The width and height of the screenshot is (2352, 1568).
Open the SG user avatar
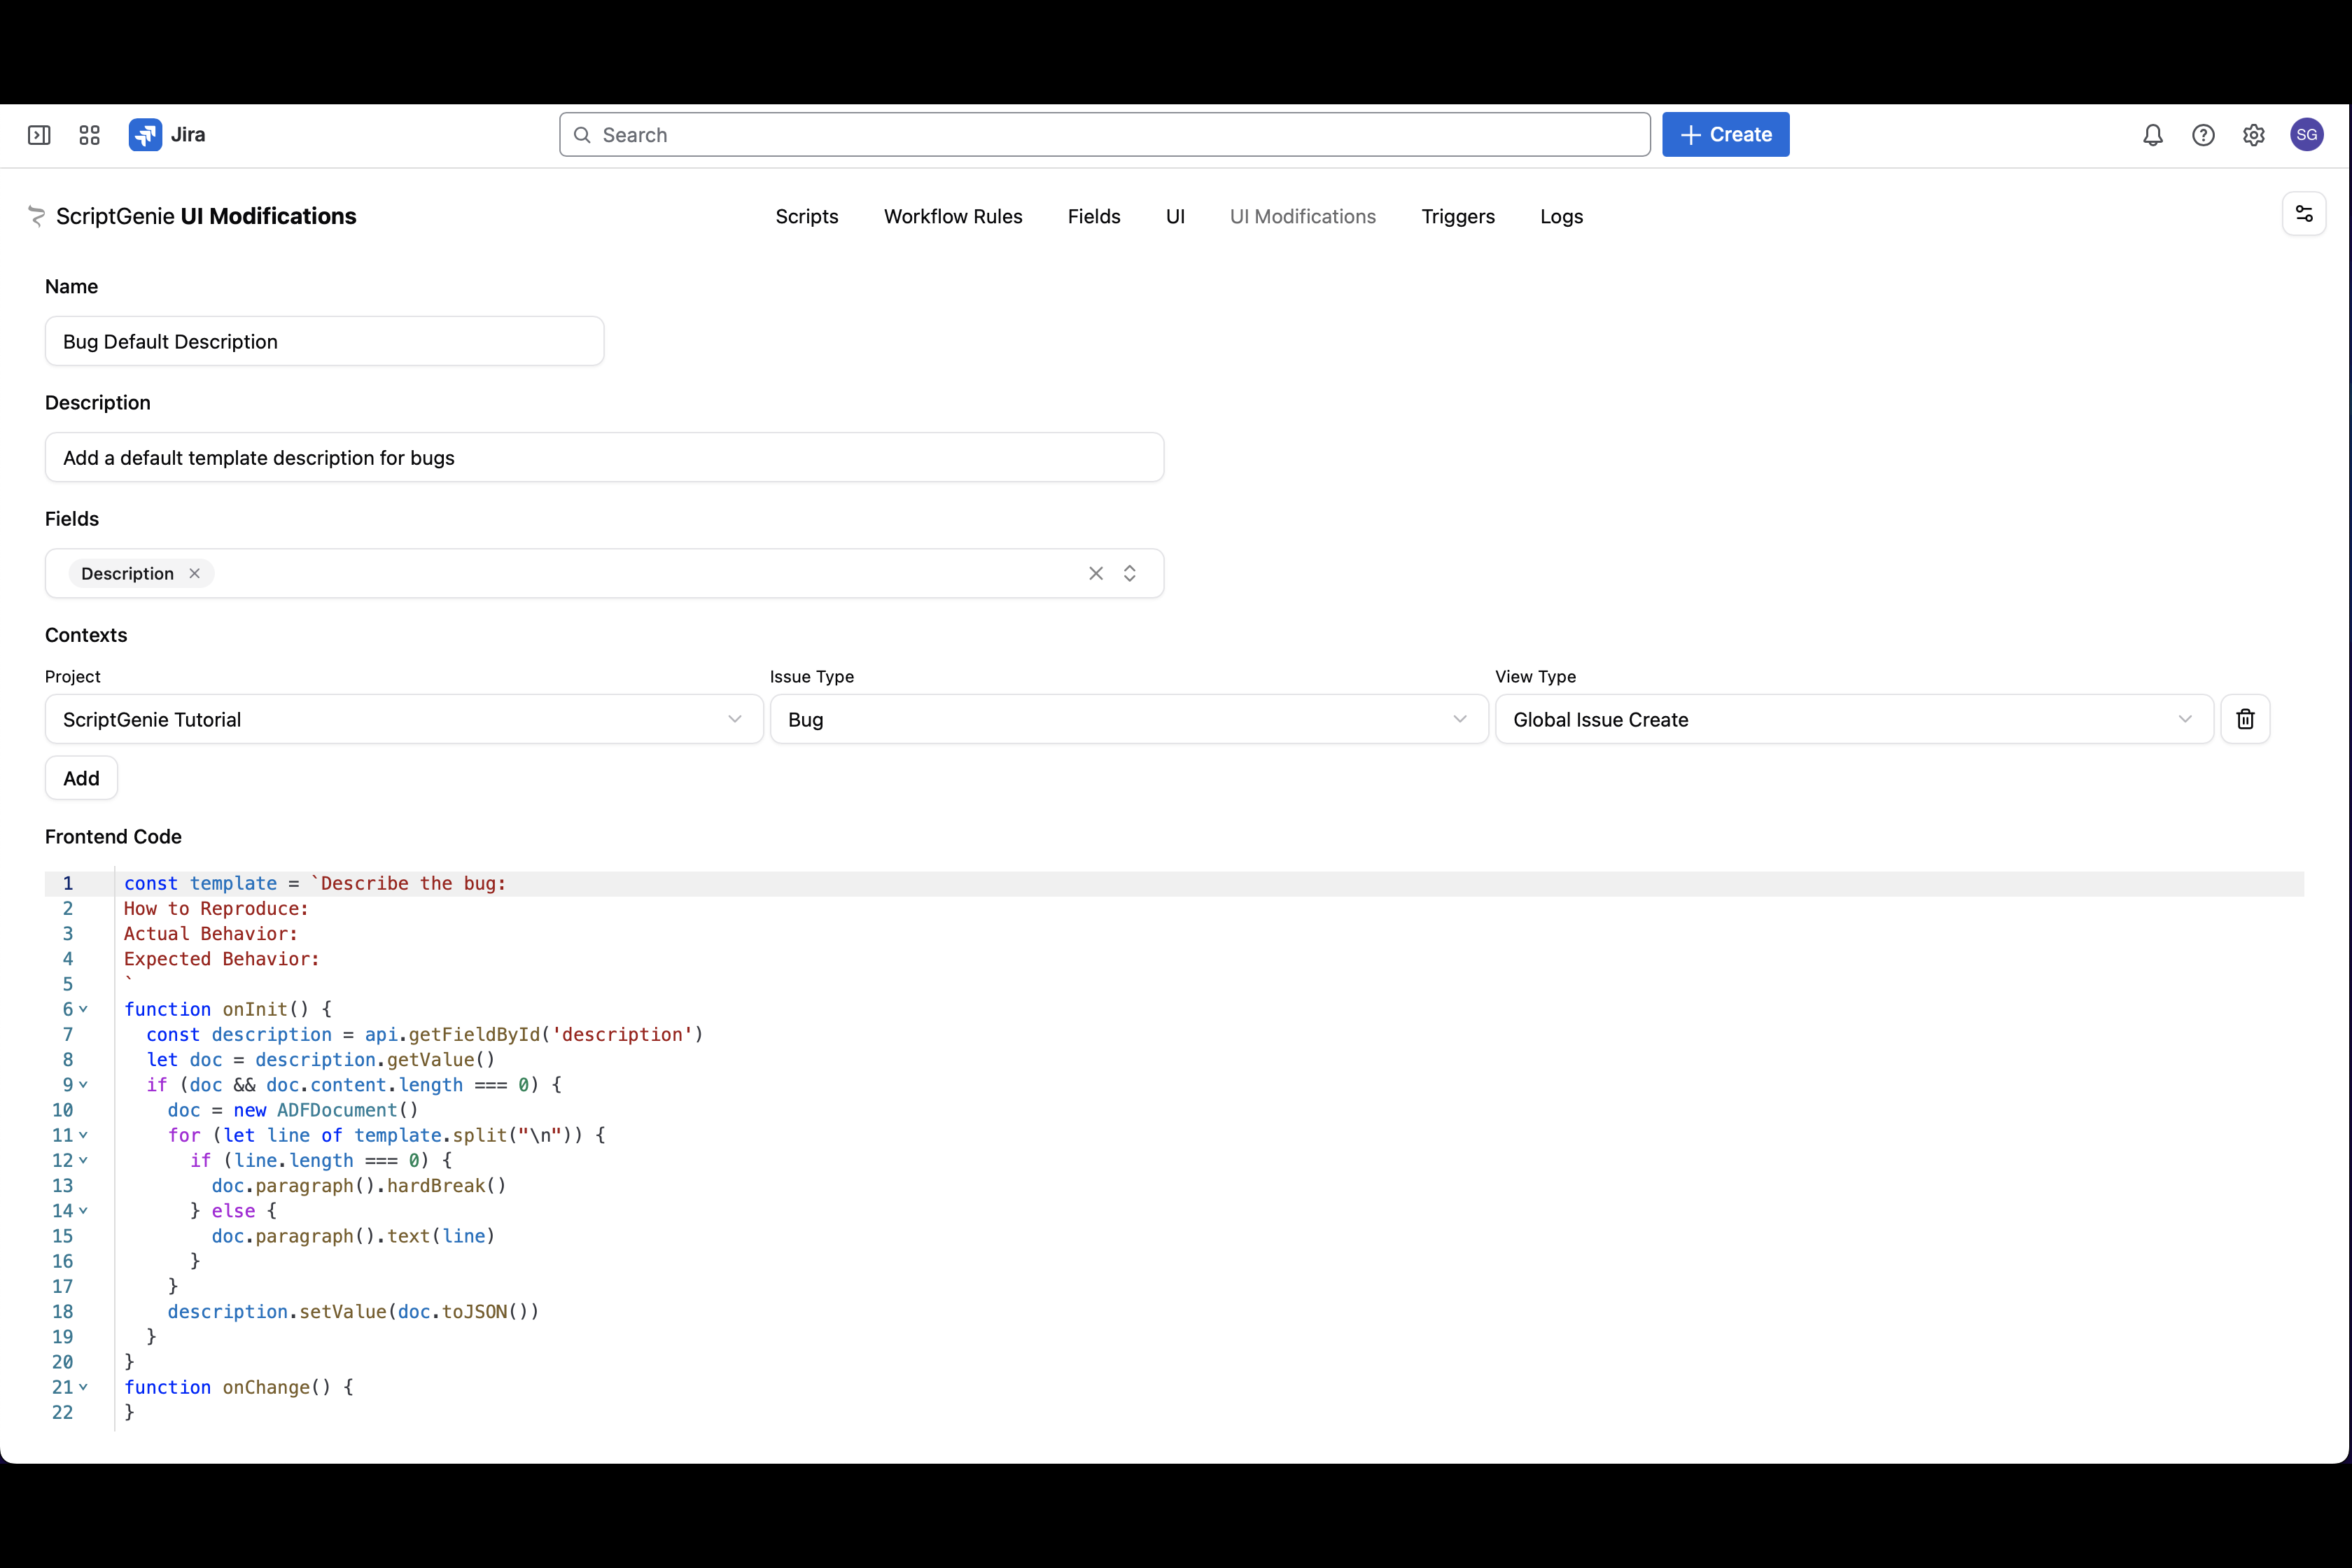click(2306, 135)
